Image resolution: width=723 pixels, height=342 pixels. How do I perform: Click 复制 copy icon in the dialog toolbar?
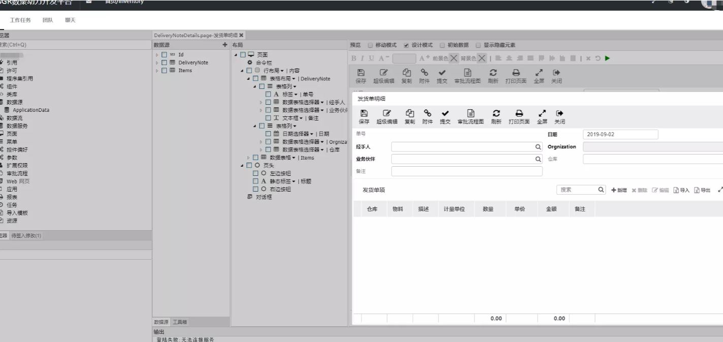(409, 113)
